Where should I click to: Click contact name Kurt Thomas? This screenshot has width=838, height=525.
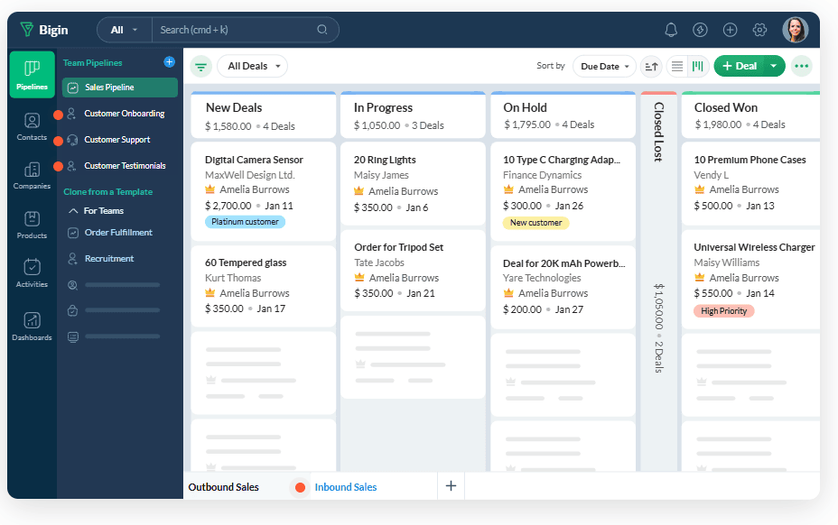(x=233, y=278)
